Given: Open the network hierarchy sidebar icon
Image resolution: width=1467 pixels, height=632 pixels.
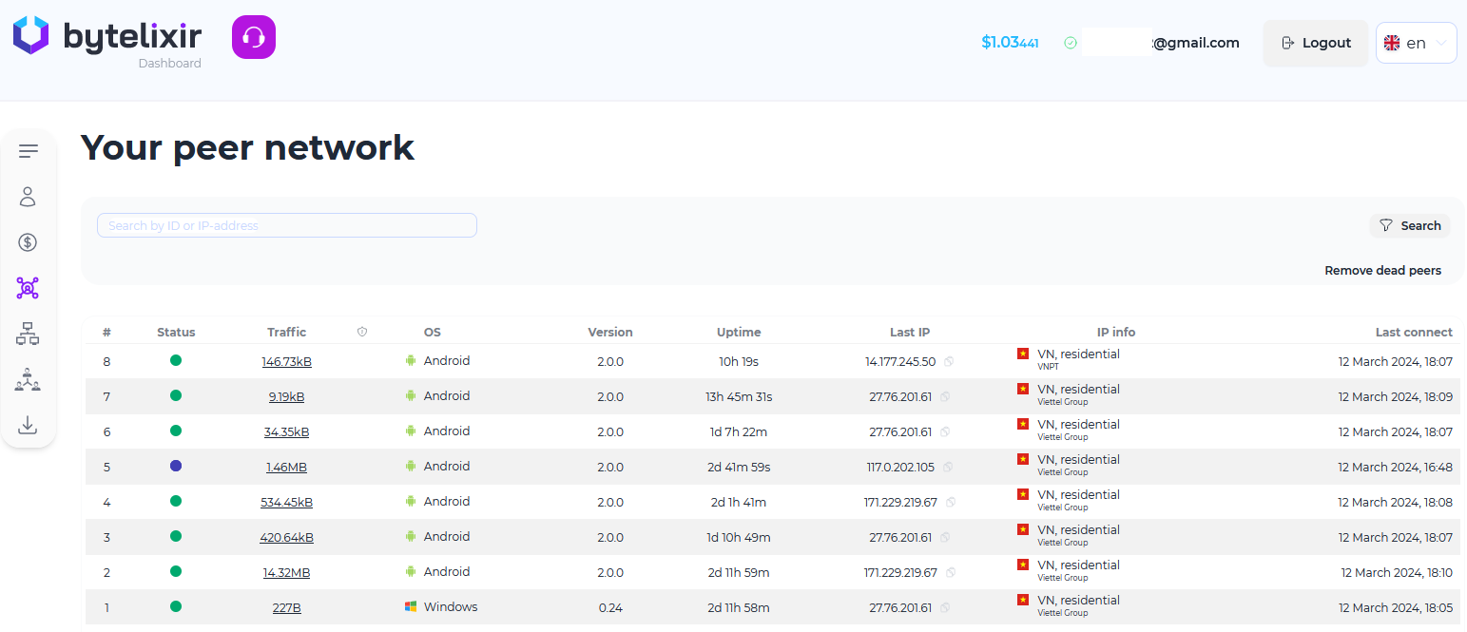Looking at the screenshot, I should coord(28,334).
